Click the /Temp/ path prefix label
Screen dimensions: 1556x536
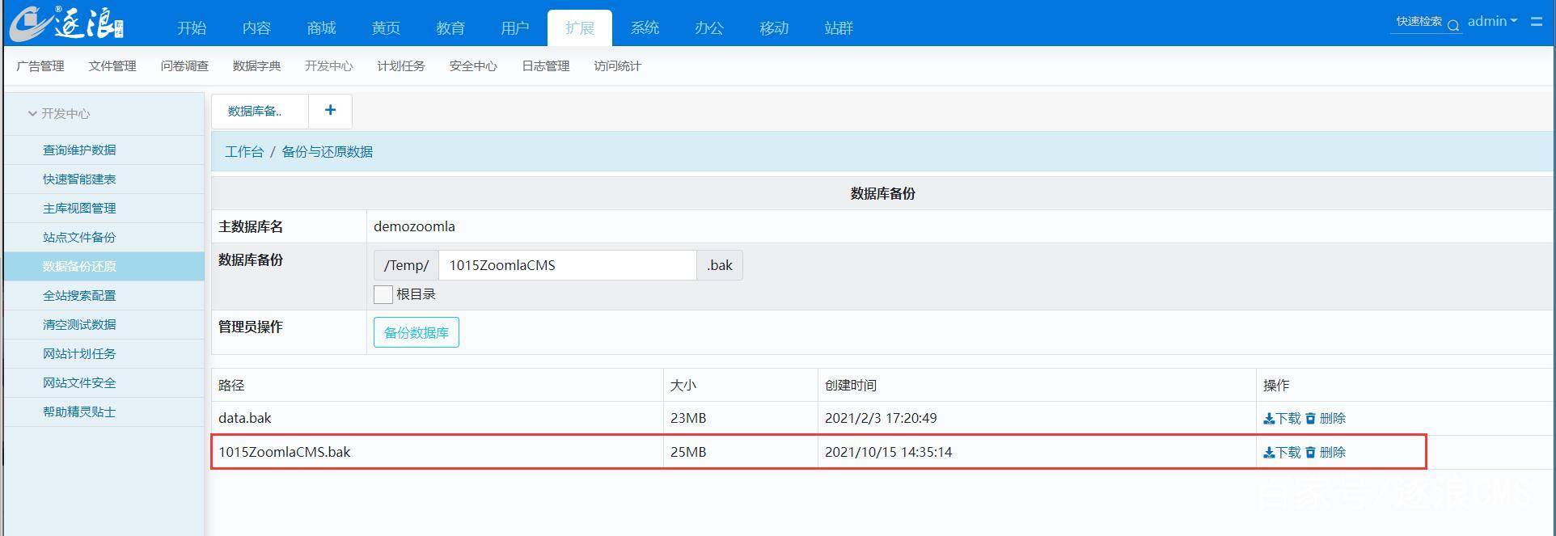pyautogui.click(x=406, y=265)
